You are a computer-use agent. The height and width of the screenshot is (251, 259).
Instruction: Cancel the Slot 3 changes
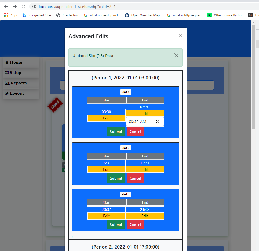click(x=135, y=225)
